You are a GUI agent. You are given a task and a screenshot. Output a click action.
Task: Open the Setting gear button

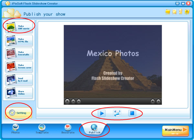tap(18, 113)
